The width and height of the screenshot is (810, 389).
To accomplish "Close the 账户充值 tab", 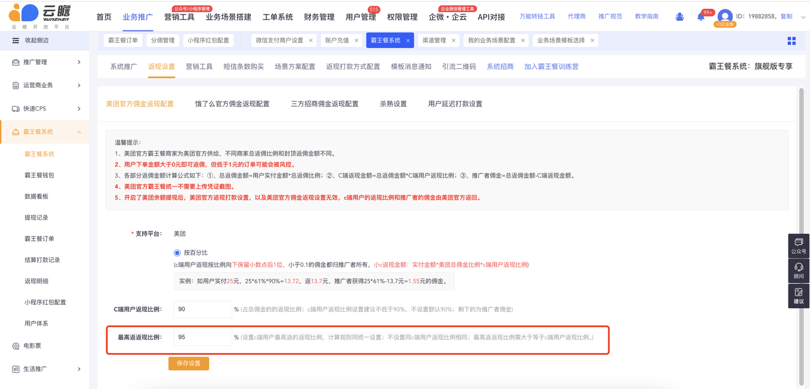I will 356,40.
